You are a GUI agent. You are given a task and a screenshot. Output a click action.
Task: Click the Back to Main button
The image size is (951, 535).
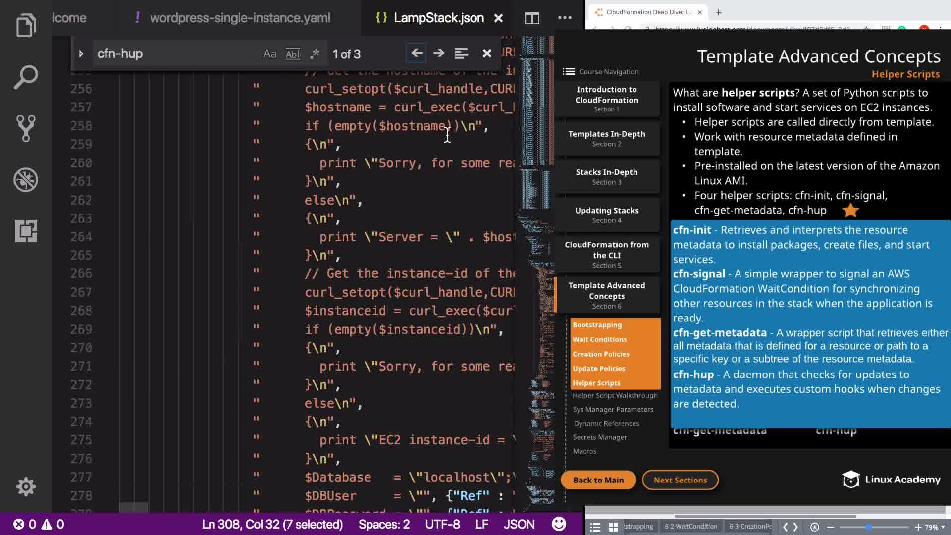(x=598, y=480)
